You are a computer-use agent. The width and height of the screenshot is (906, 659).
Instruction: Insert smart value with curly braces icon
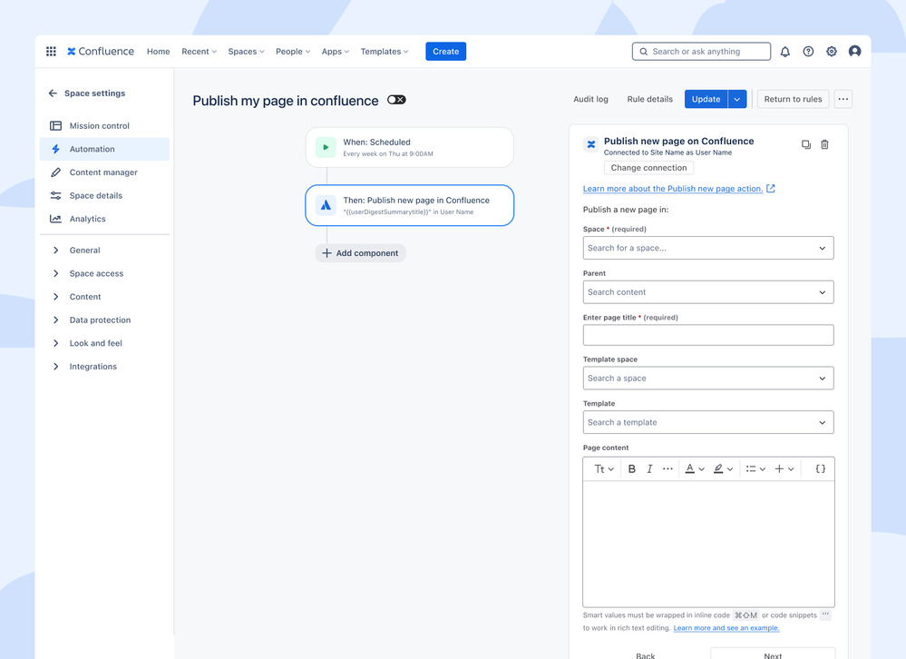coord(820,468)
